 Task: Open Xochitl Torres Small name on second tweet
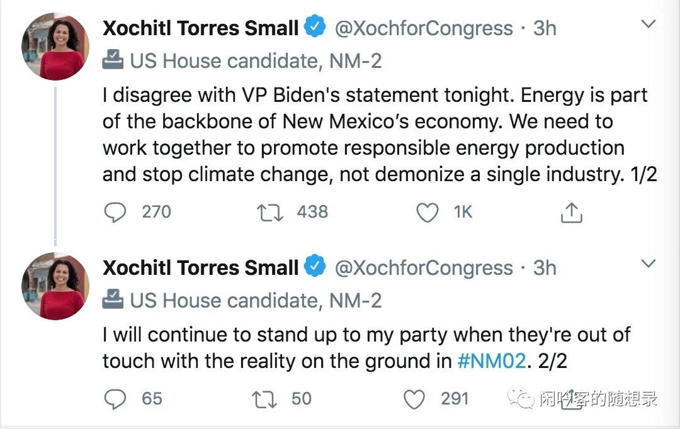point(200,268)
